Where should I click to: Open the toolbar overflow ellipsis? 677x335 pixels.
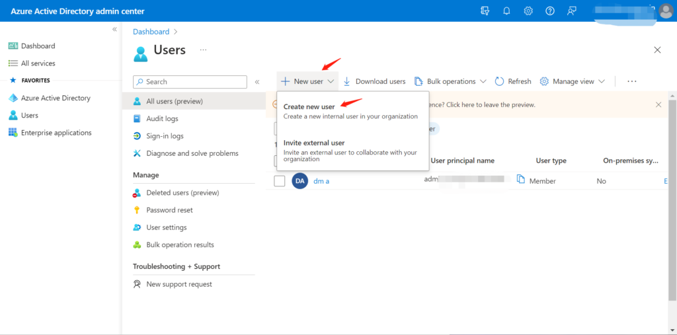coord(632,81)
